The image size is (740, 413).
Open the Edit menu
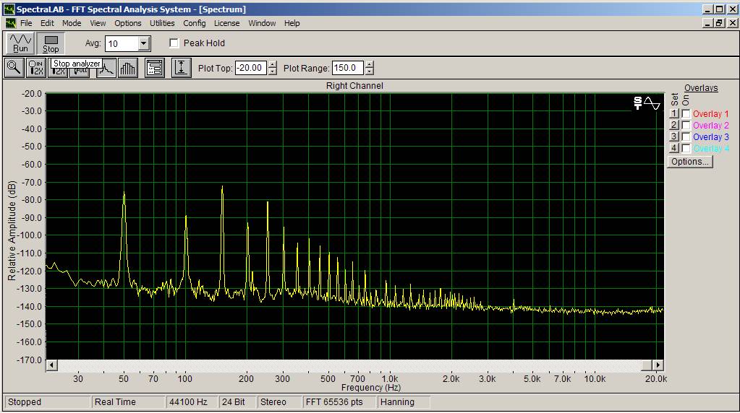click(x=47, y=23)
